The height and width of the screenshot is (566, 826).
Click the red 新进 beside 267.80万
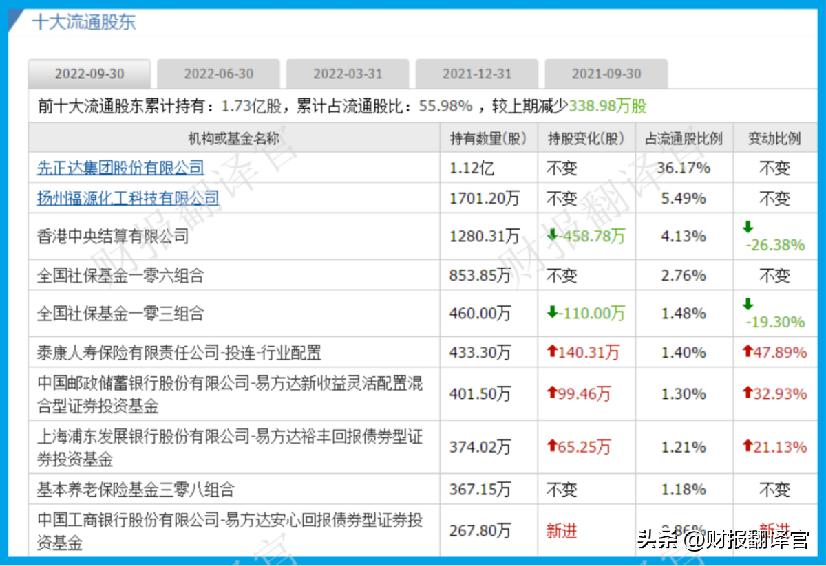point(562,532)
